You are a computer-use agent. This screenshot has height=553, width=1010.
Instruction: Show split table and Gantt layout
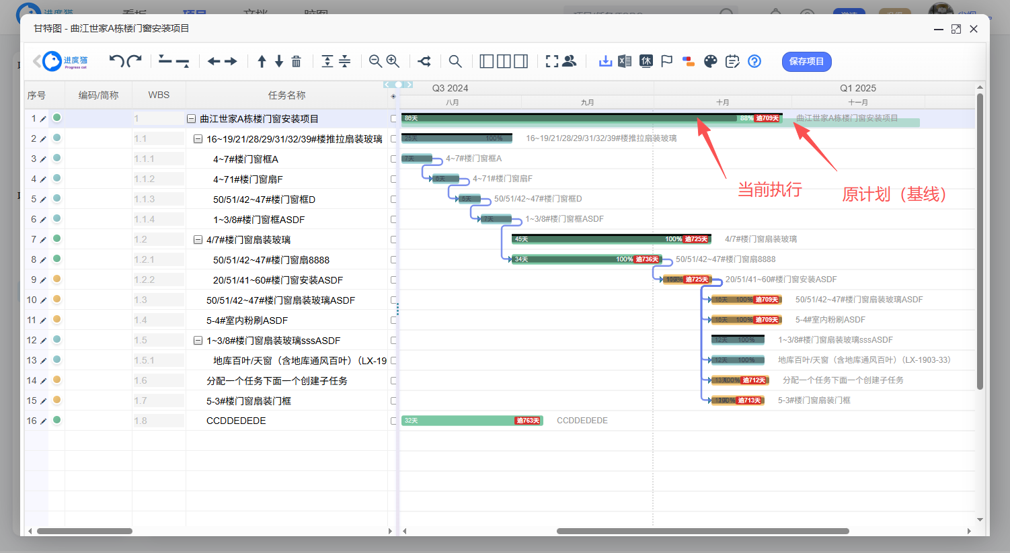(504, 61)
